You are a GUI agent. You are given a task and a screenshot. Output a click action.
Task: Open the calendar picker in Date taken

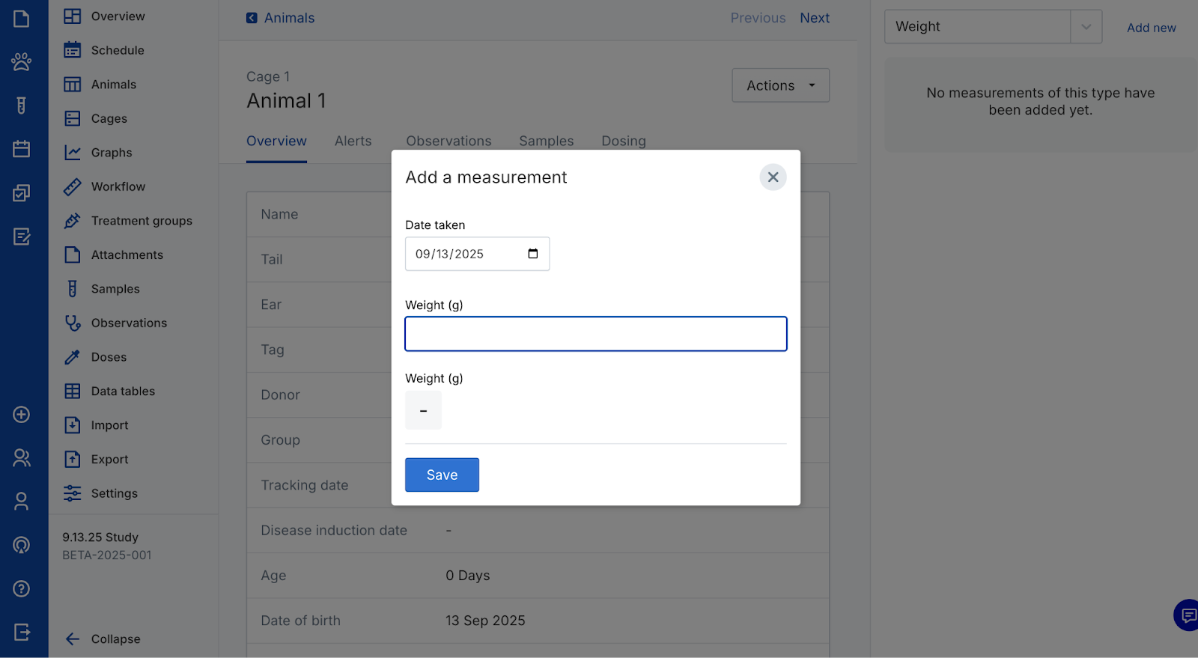coord(532,254)
